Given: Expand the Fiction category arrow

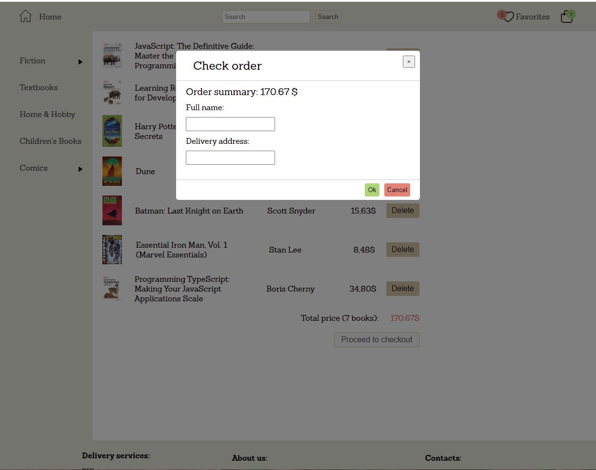Looking at the screenshot, I should point(80,62).
